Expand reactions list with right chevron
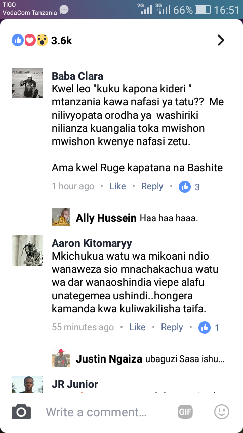This screenshot has width=243, height=433. (x=221, y=41)
